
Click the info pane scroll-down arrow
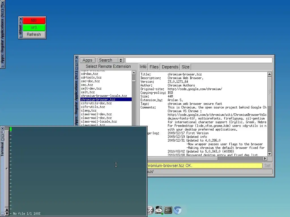pos(270,154)
